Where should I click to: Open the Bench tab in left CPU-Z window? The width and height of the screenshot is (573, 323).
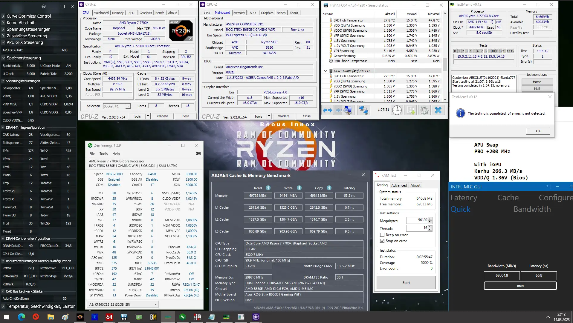[160, 13]
